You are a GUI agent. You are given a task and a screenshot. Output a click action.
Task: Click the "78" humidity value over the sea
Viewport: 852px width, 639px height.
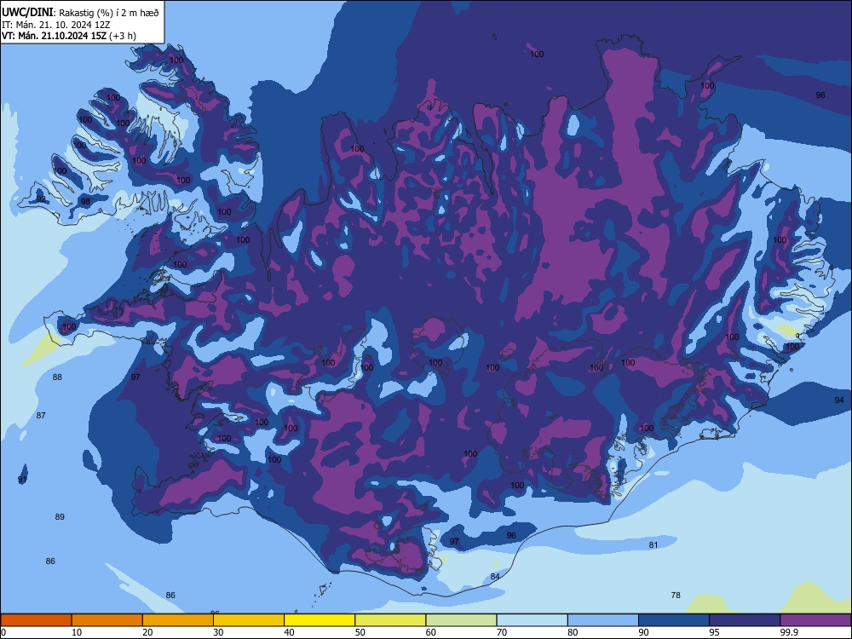(x=676, y=596)
